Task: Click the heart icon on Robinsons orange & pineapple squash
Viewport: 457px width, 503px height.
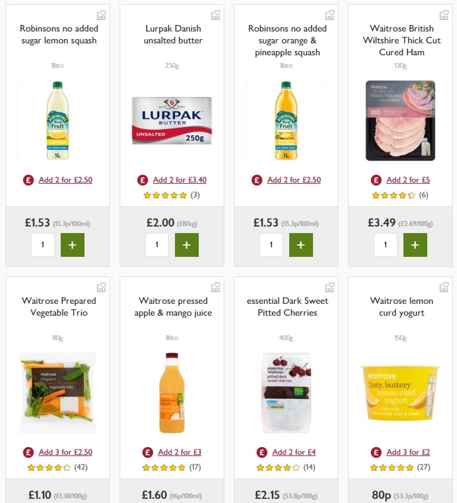Action: point(330,15)
